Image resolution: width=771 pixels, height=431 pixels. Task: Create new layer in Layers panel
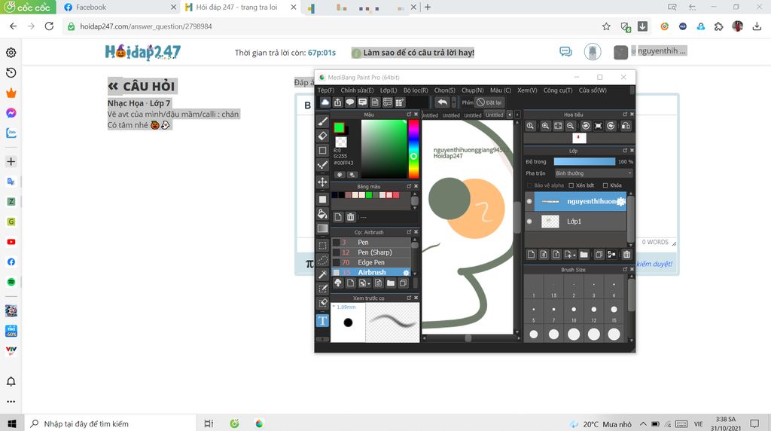click(x=531, y=255)
